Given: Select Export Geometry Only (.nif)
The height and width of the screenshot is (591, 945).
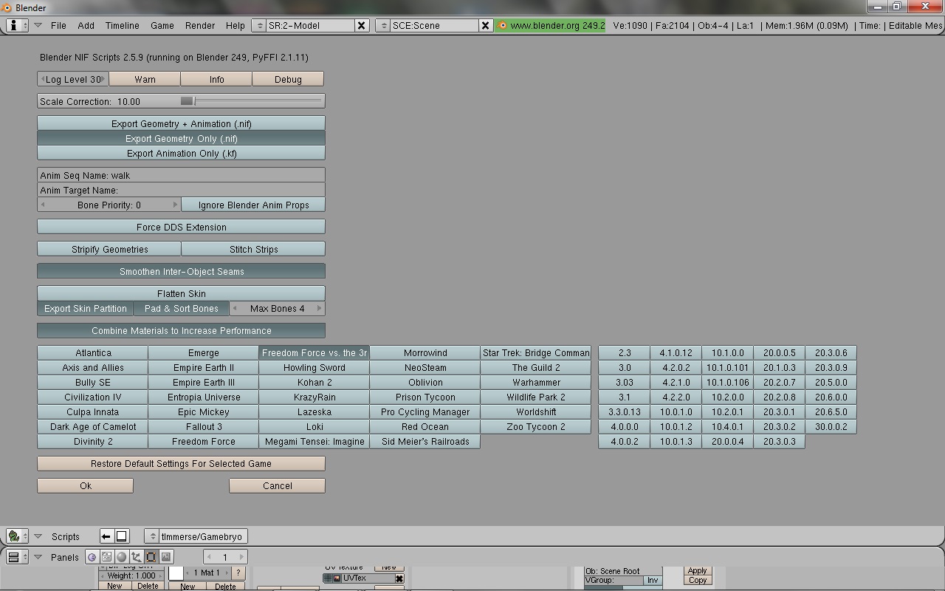Looking at the screenshot, I should pos(181,138).
